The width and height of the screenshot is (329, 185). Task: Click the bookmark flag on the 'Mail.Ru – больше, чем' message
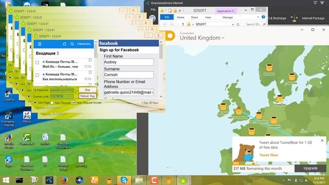click(x=90, y=60)
